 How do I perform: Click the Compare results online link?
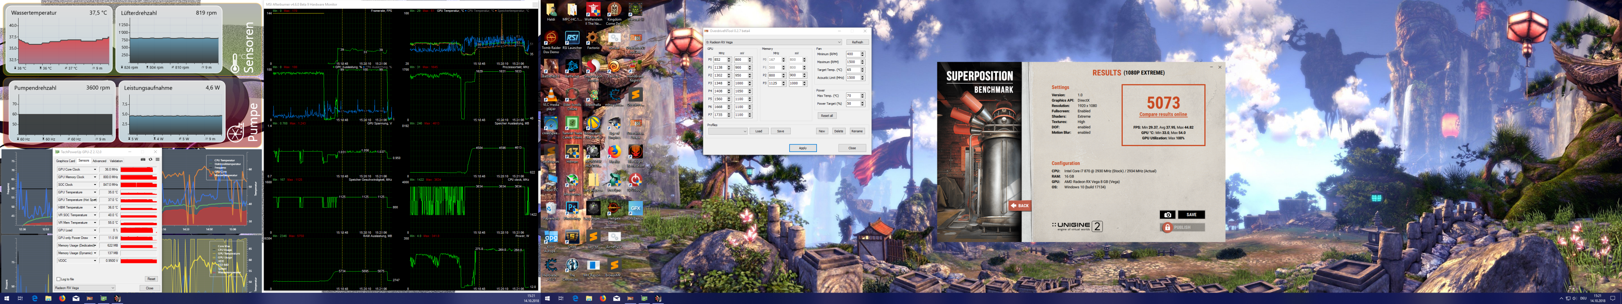(1163, 114)
